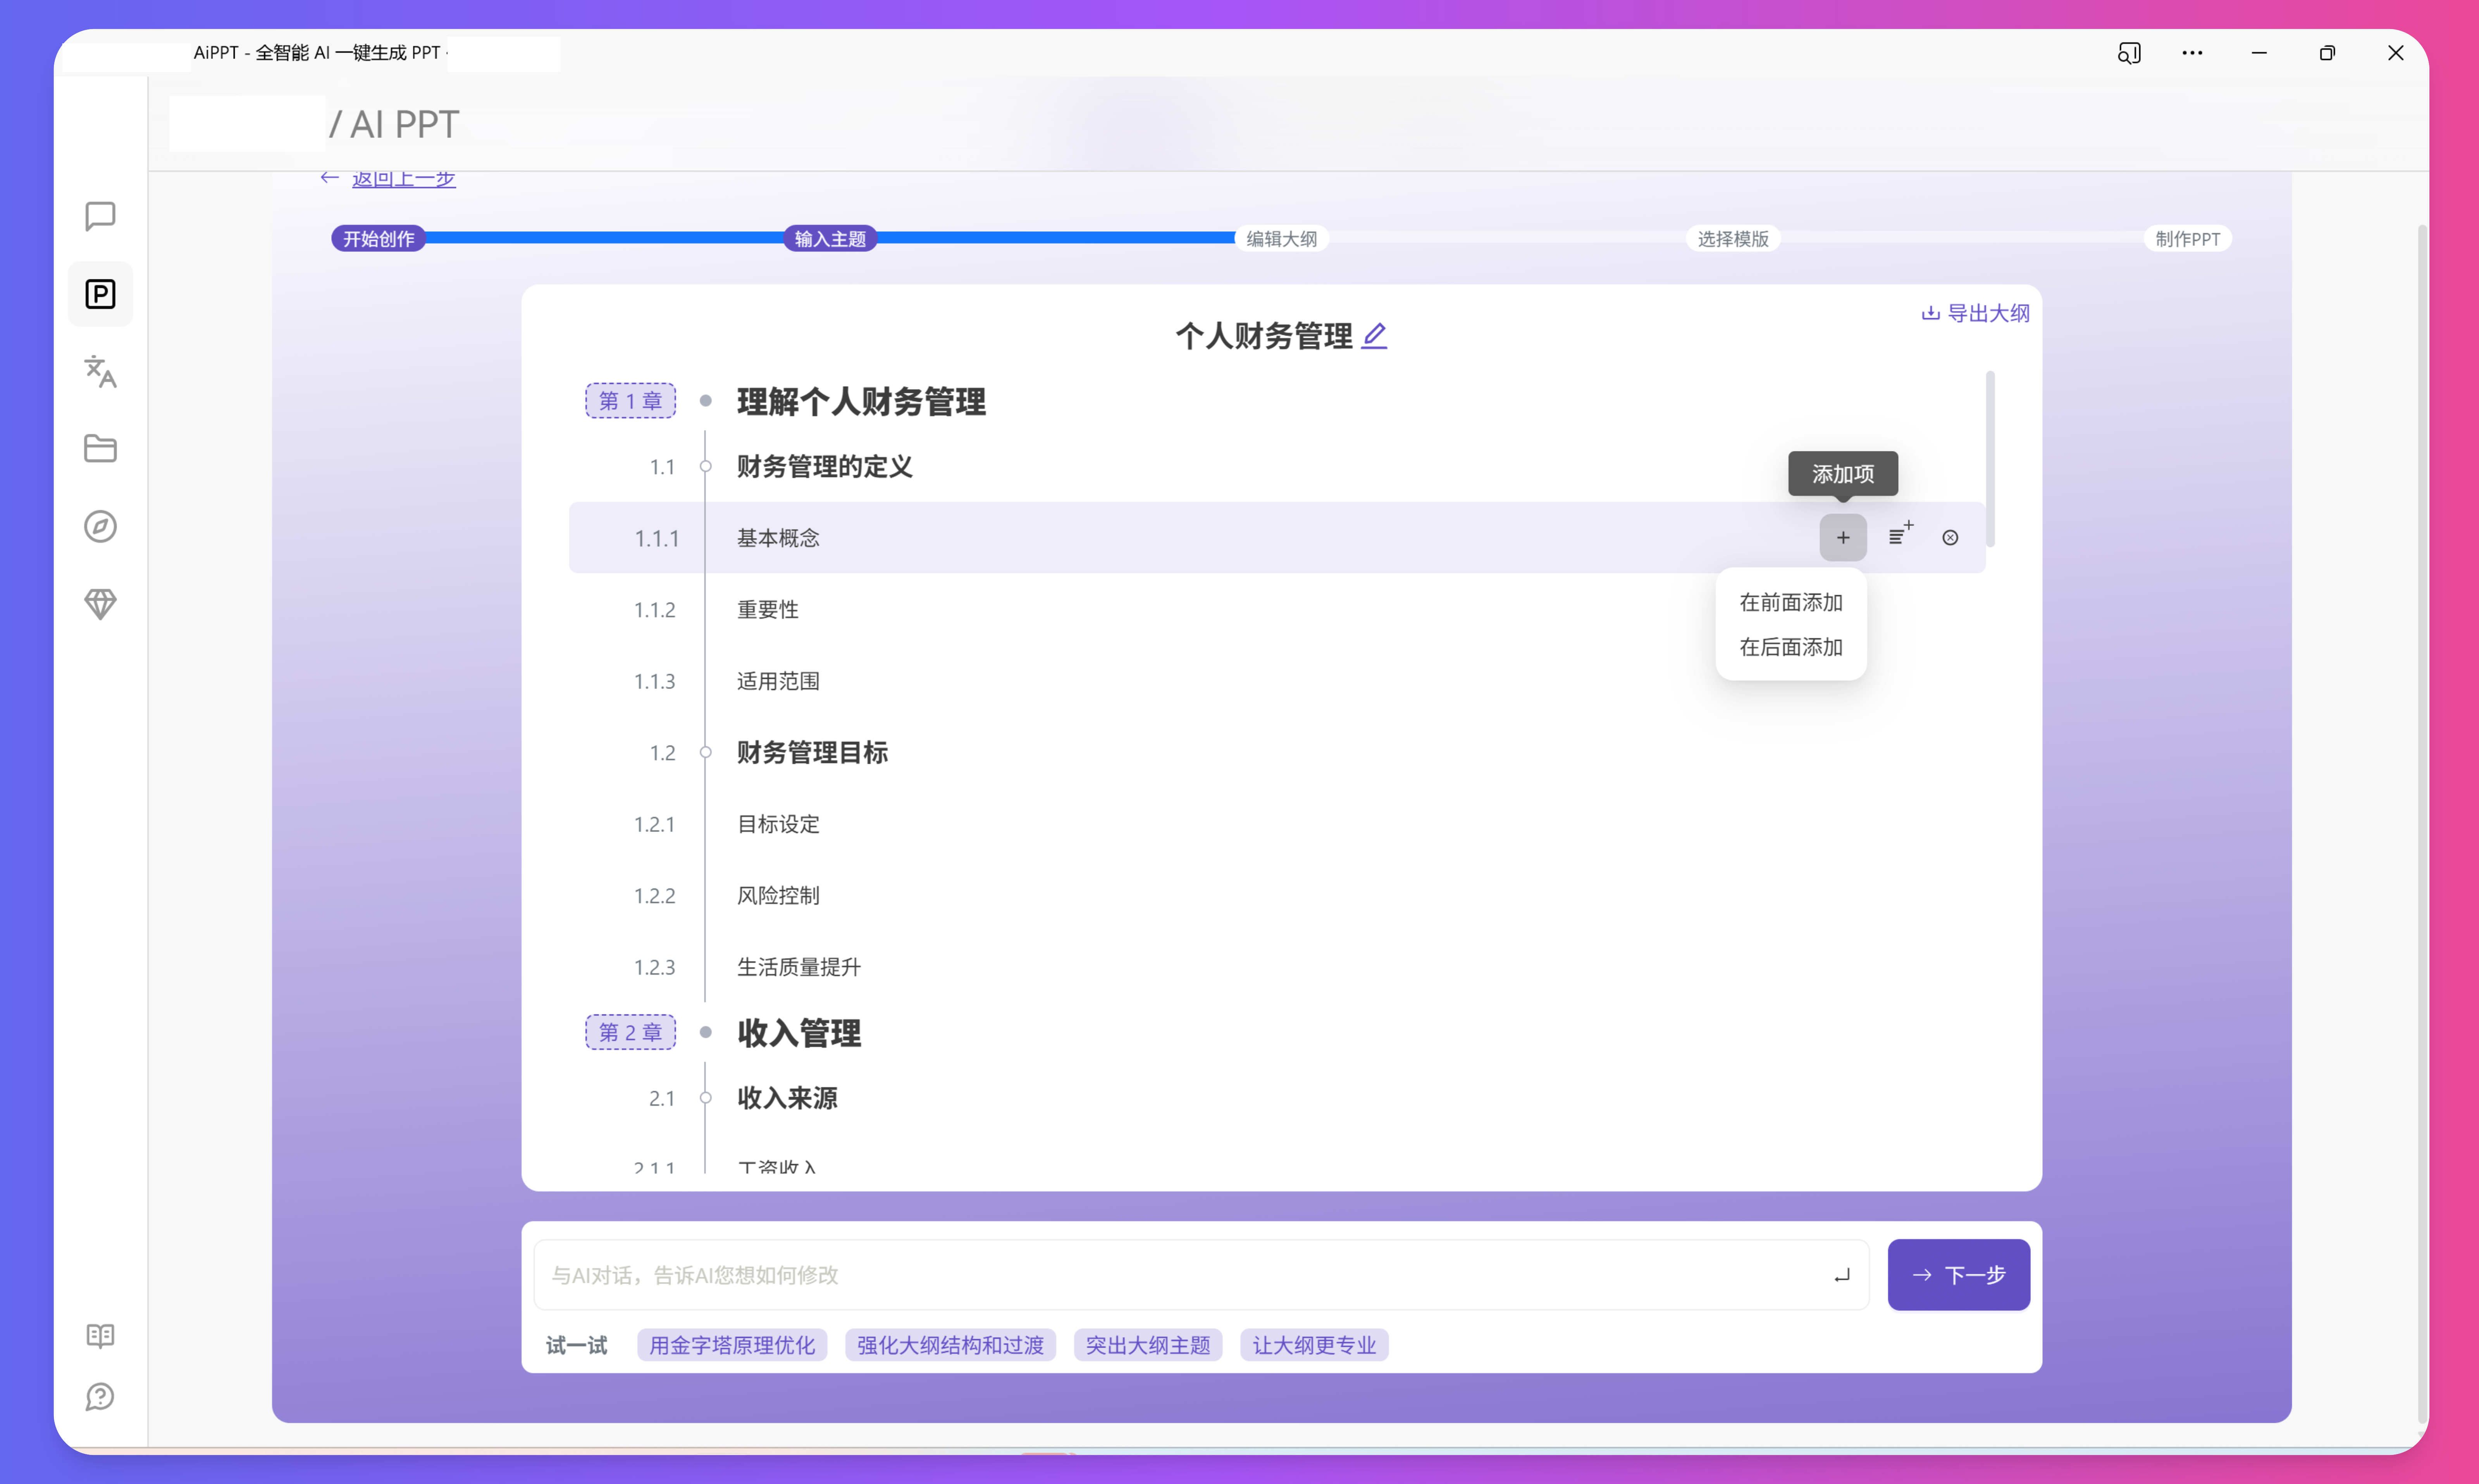
Task: Open the translation tool in the sidebar
Action: coord(100,372)
